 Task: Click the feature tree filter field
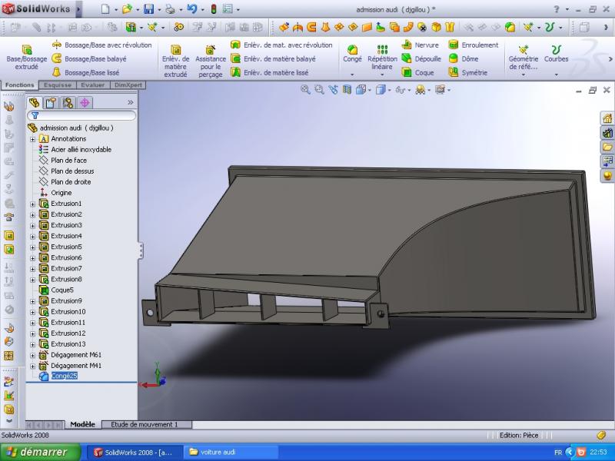pos(81,115)
